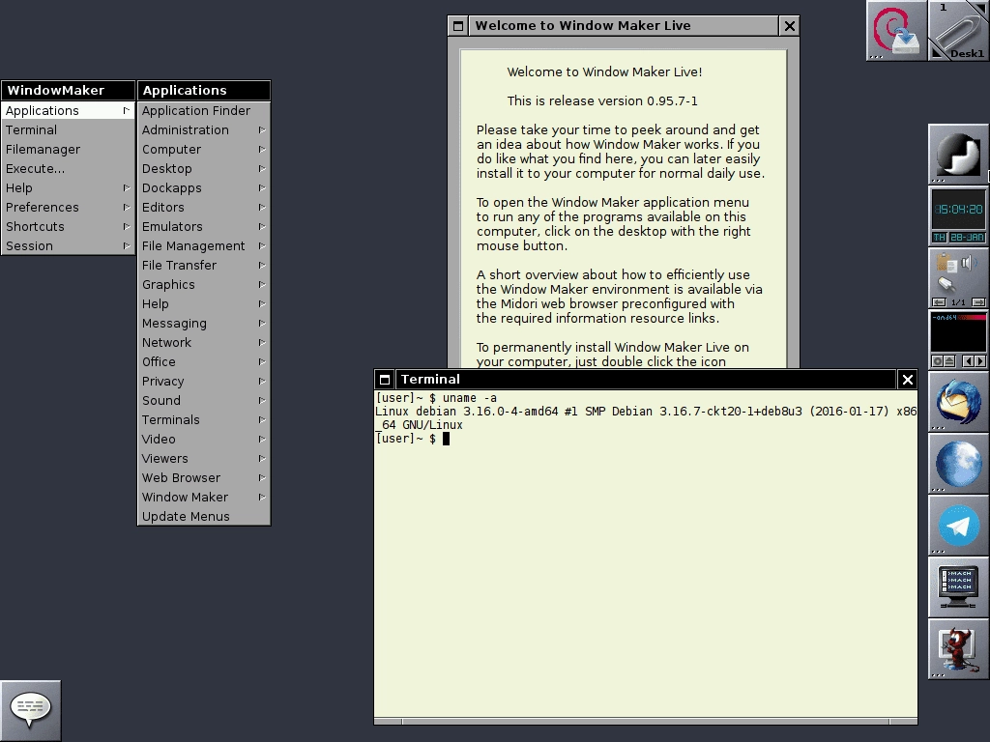Viewport: 990px width, 742px height.
Task: Expand the Computer submenu
Action: pos(204,150)
